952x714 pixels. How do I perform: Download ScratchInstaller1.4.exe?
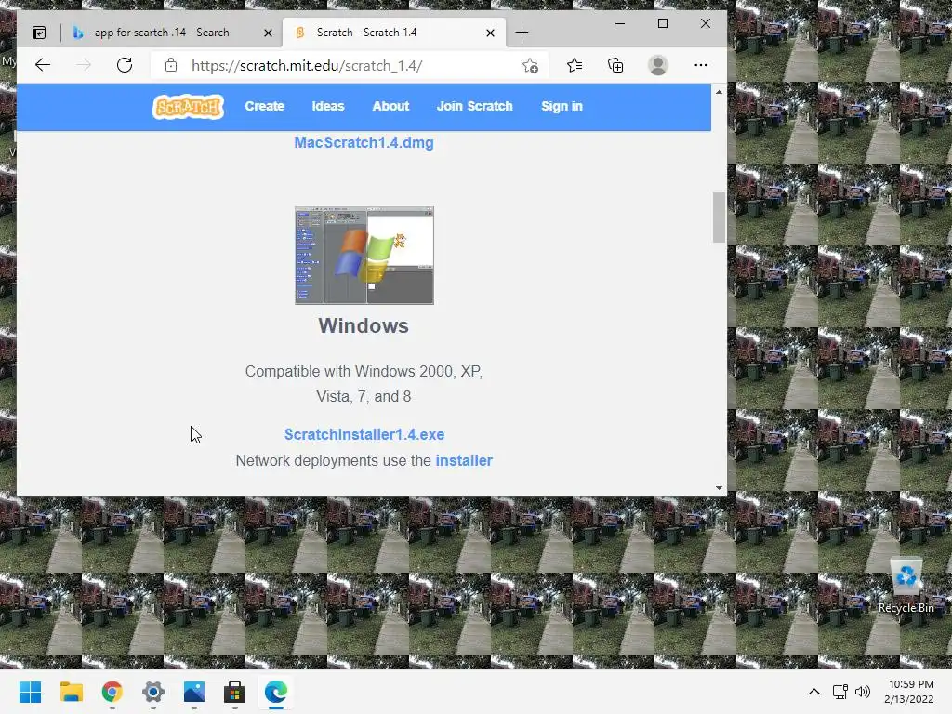[364, 435]
